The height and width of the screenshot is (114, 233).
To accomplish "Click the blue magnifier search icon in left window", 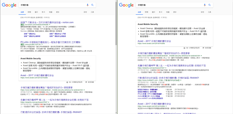I will (x=92, y=5).
